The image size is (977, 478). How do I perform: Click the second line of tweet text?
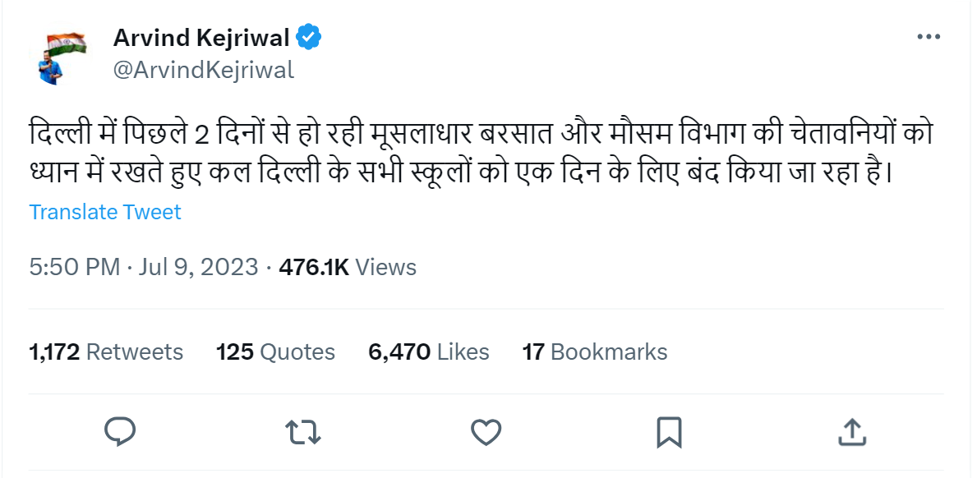tap(460, 173)
